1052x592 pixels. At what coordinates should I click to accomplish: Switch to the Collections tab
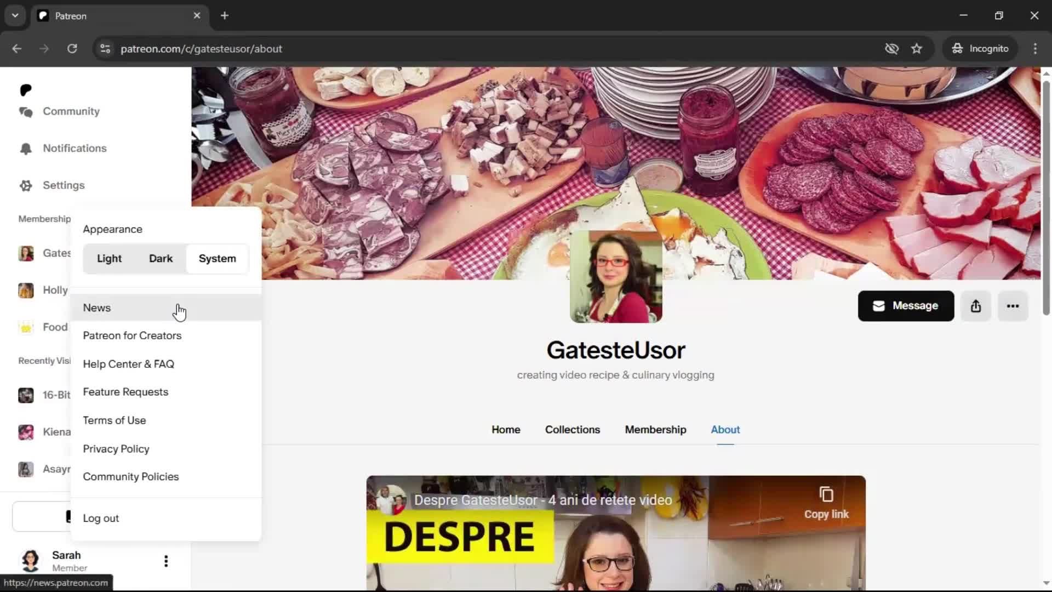pos(573,430)
